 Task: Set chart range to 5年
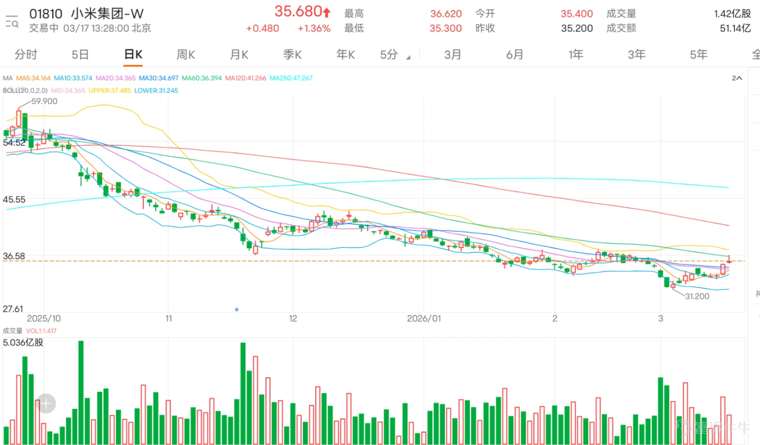pos(698,55)
